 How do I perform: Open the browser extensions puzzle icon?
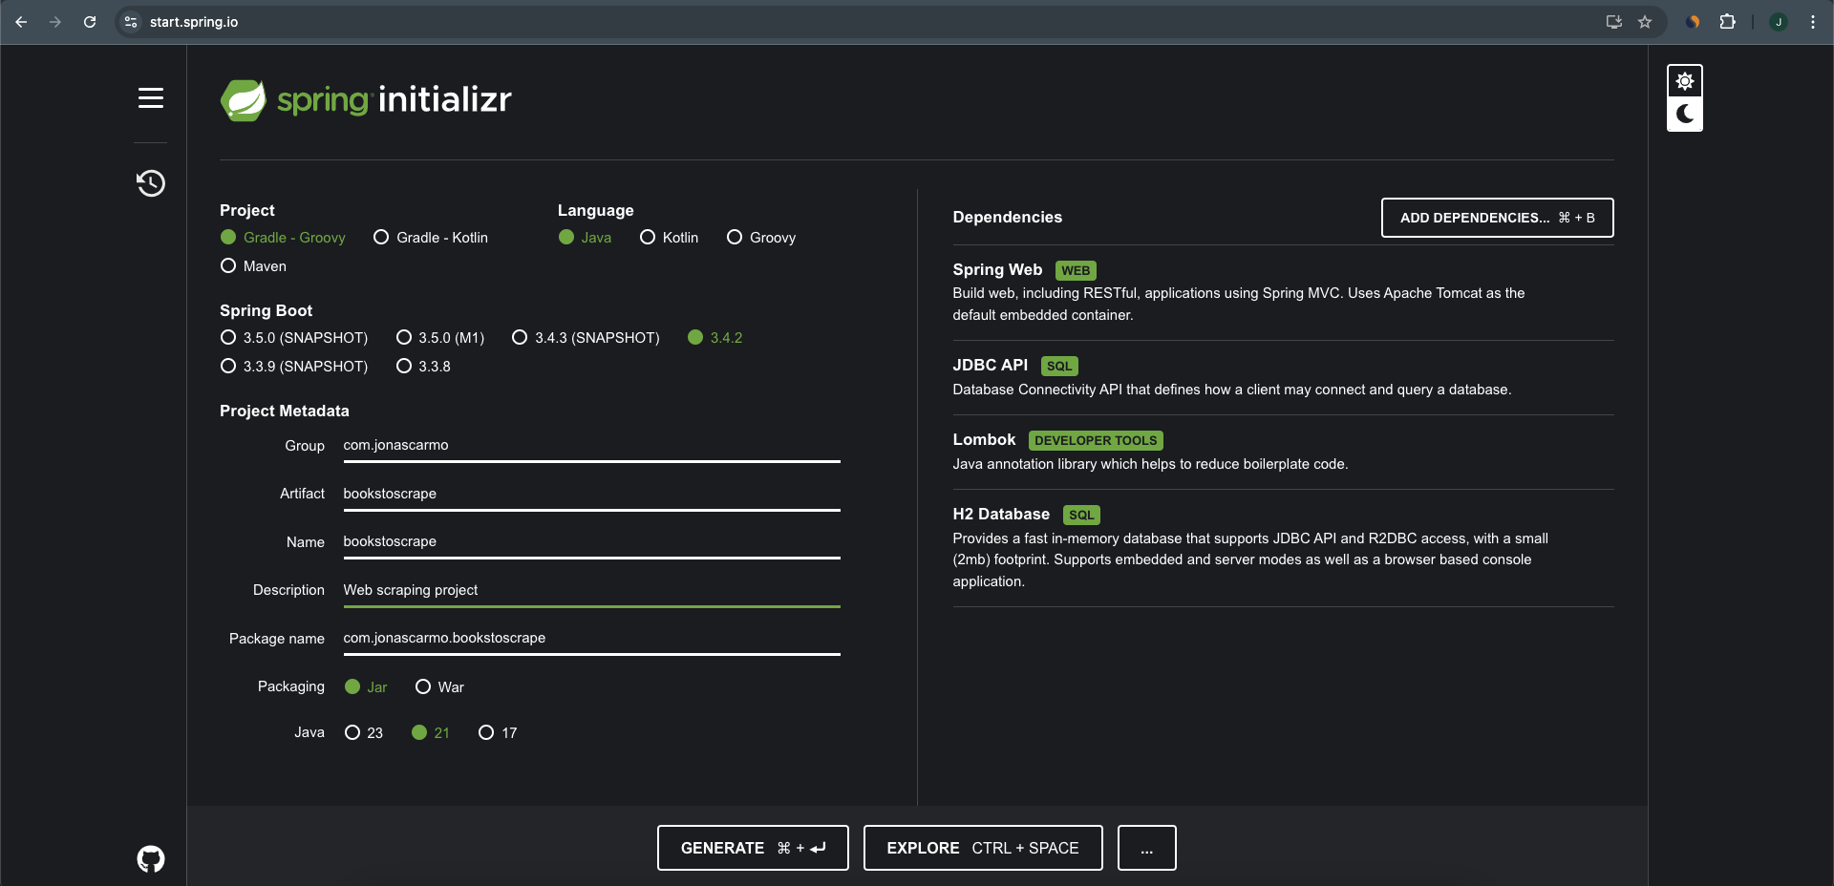pos(1727,22)
